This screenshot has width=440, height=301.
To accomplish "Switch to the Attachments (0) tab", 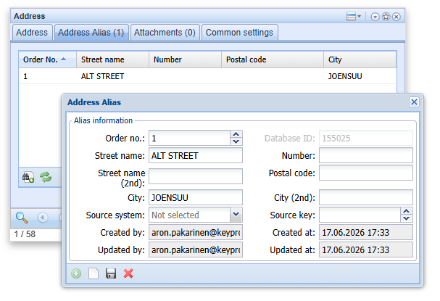I will pyautogui.click(x=165, y=33).
